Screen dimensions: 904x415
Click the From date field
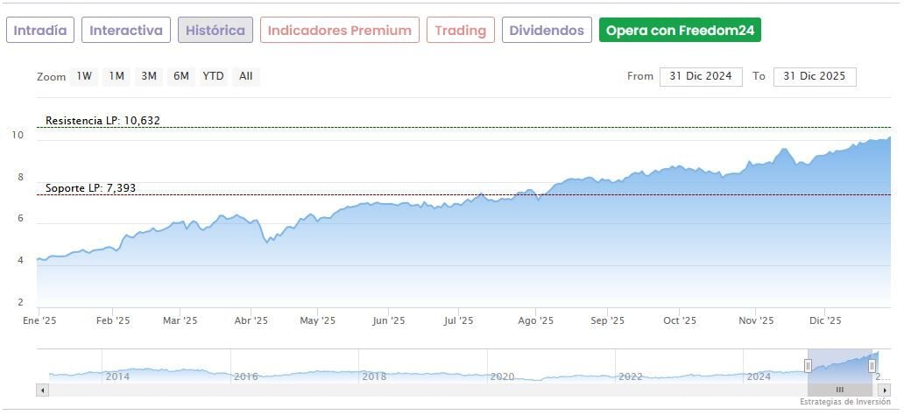[x=701, y=76]
